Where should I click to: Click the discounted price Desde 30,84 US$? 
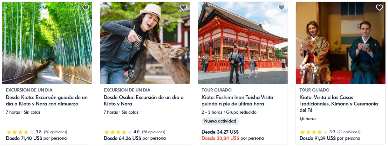click(220, 138)
